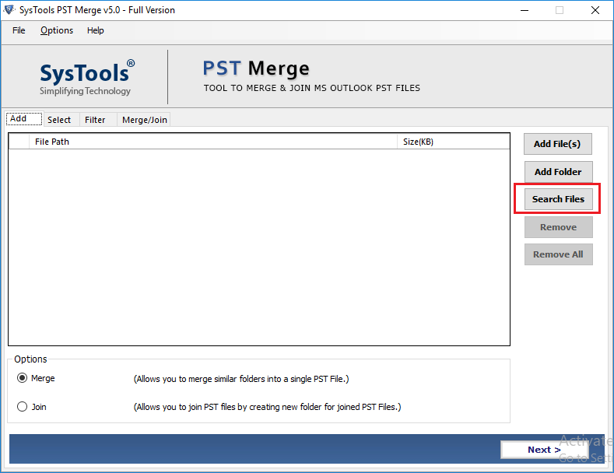Click the Remove button
This screenshot has height=473, width=614.
coord(559,227)
